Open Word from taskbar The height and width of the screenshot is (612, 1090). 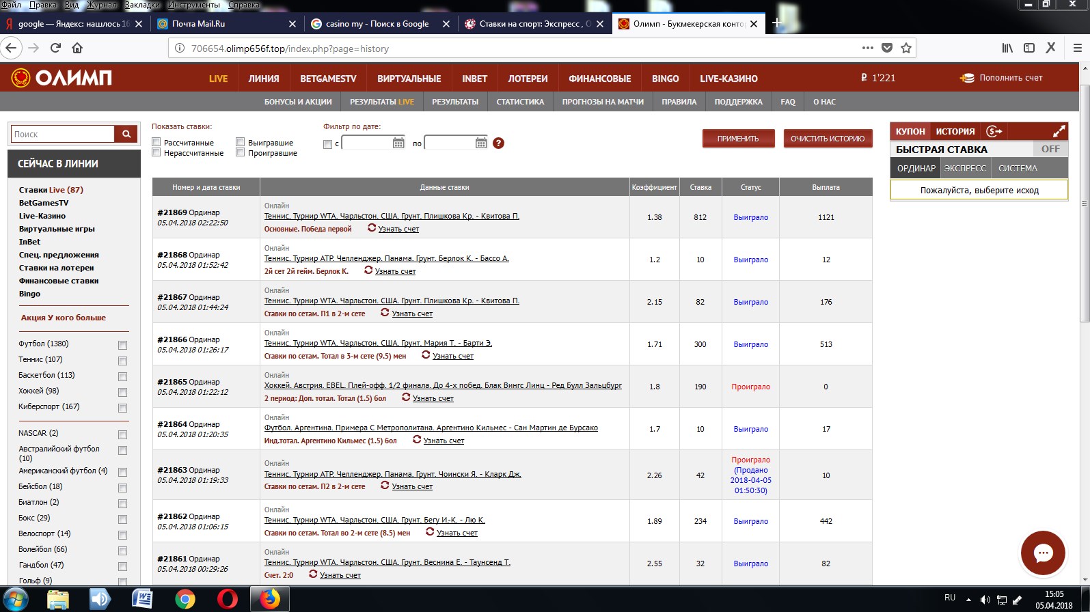(142, 599)
